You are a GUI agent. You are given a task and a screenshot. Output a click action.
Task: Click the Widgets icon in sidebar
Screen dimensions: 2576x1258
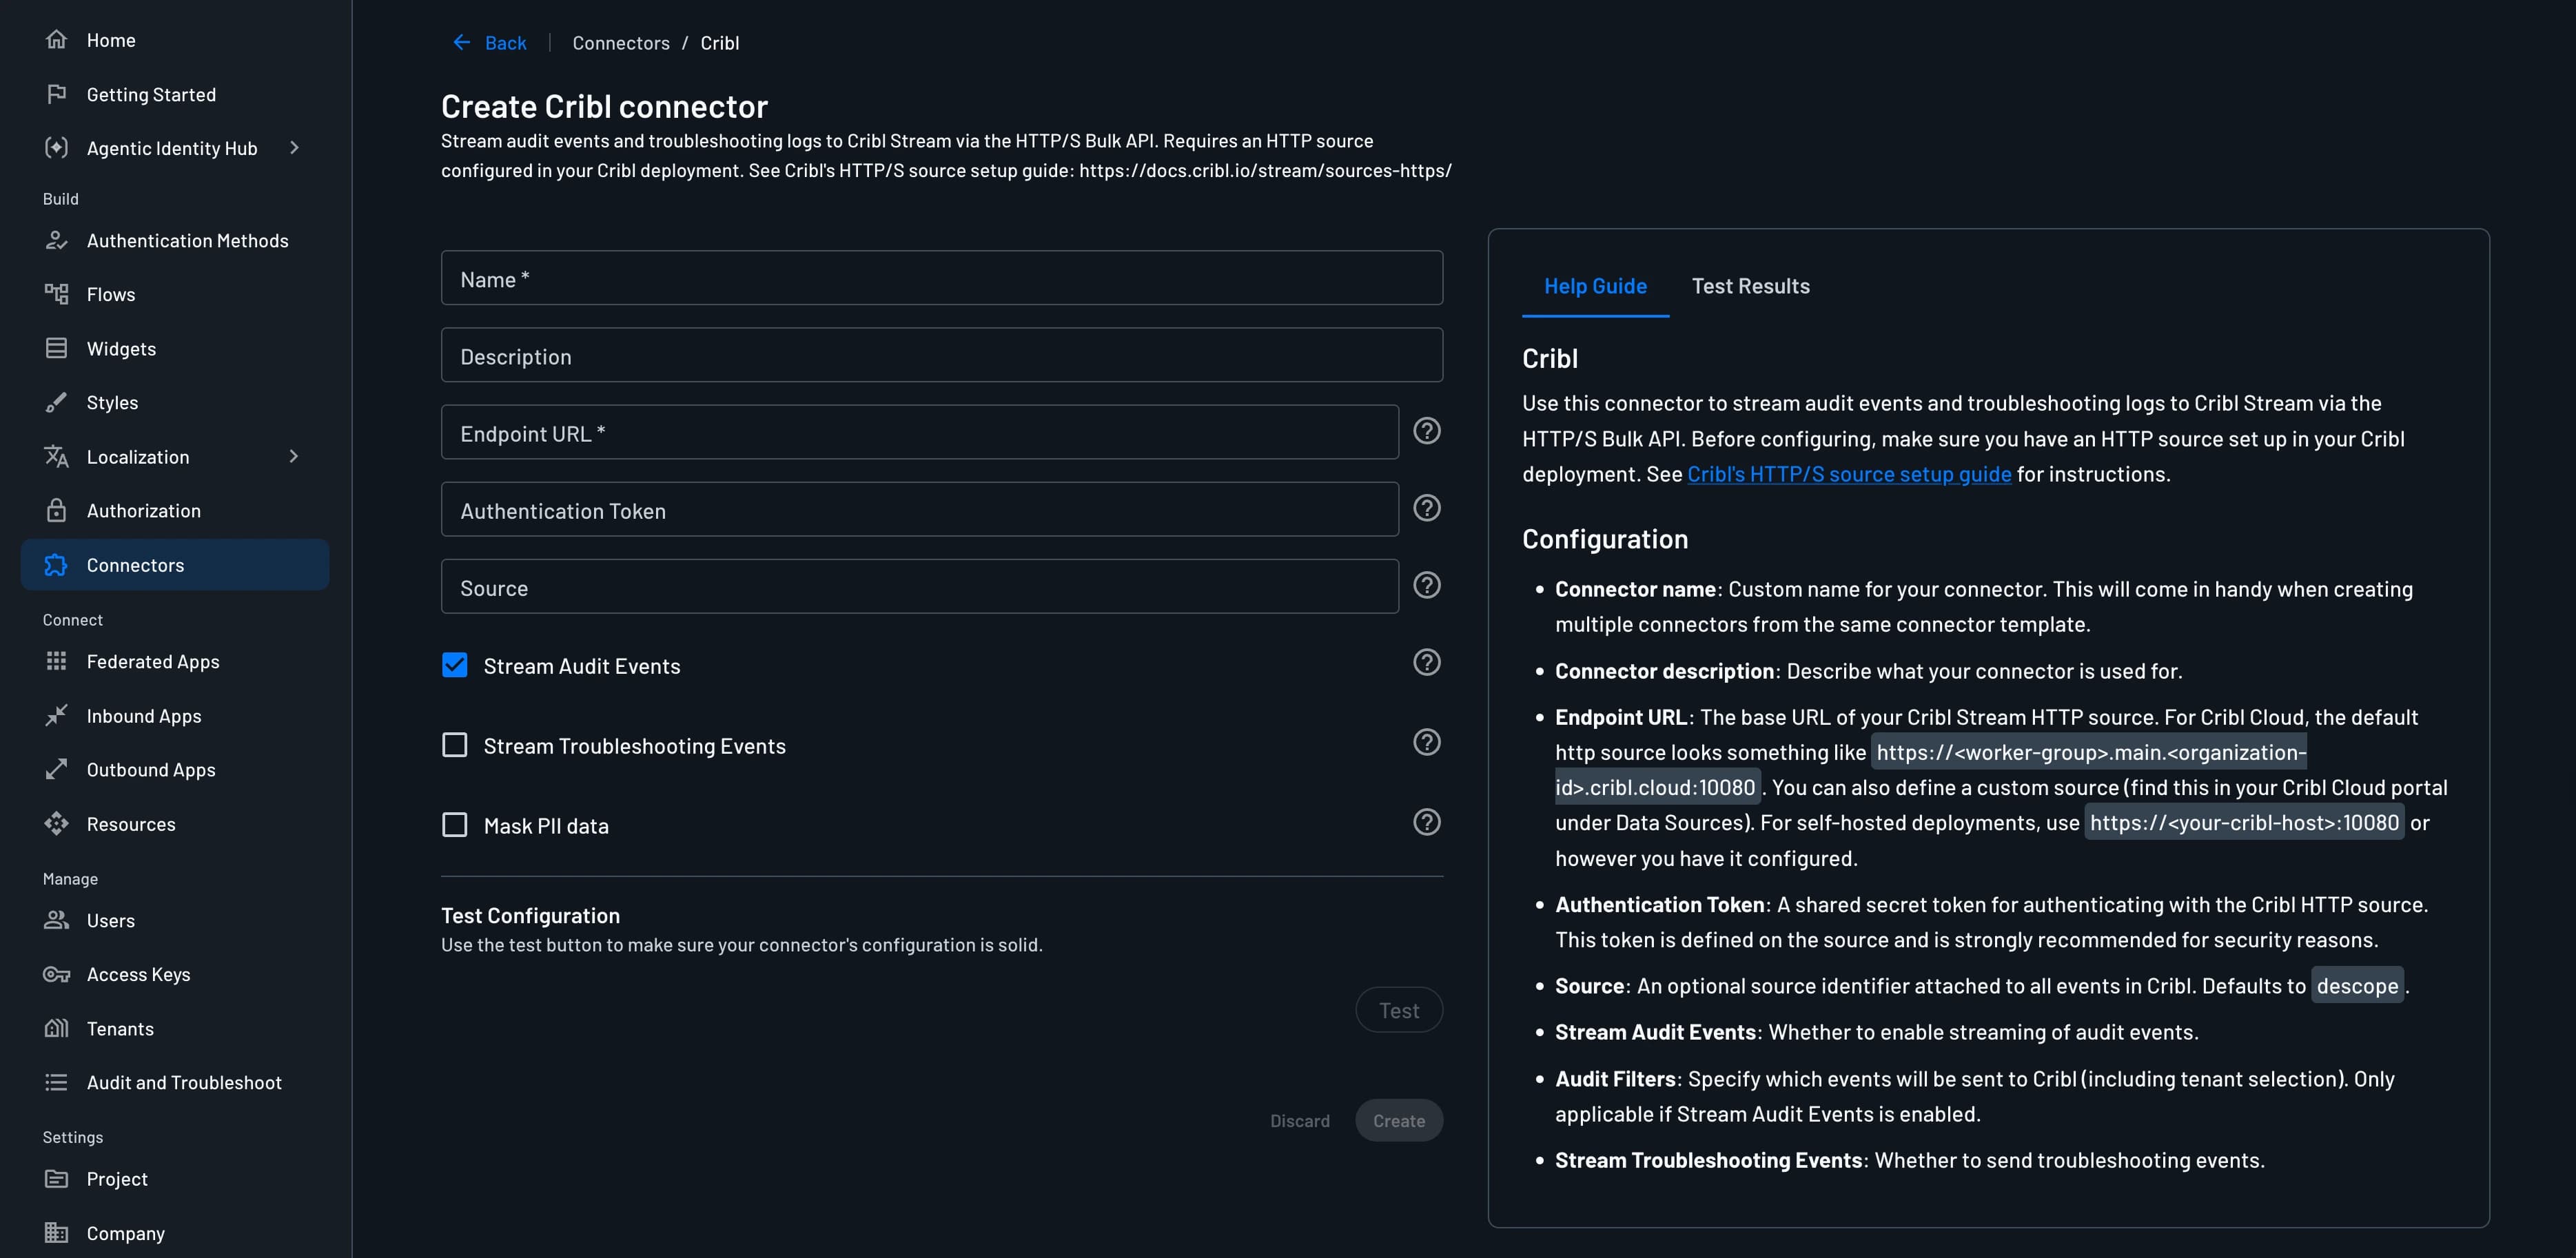[x=56, y=348]
